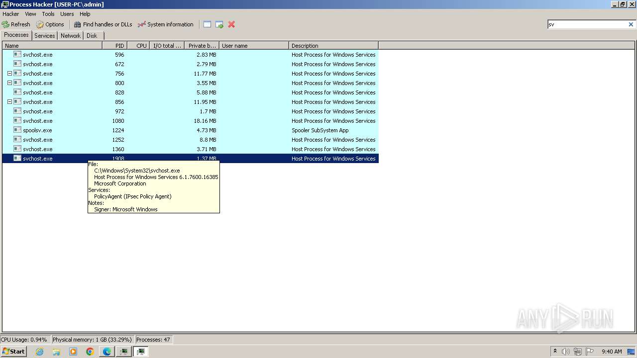Image resolution: width=637 pixels, height=358 pixels.
Task: Click process icon of svchost.exe PID 756
Action: [x=17, y=74]
